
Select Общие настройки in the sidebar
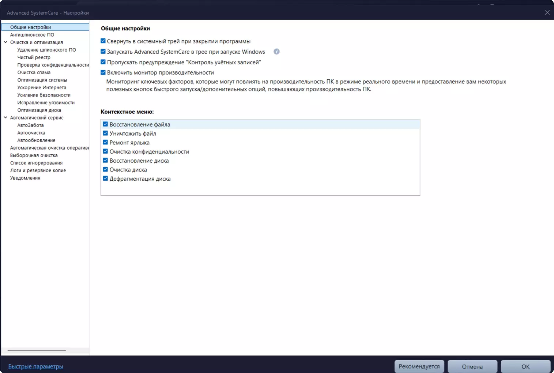tap(45, 27)
